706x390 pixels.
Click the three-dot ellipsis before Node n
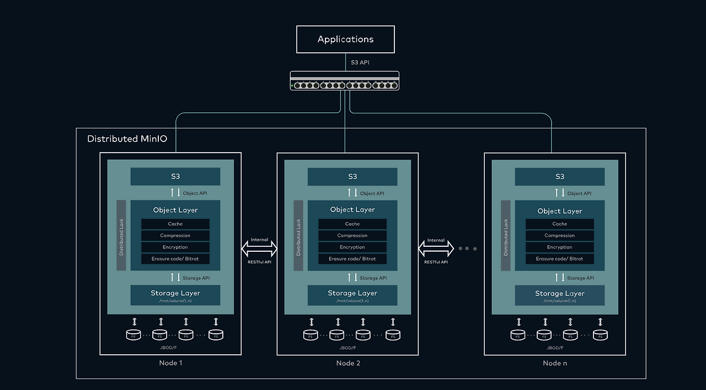[467, 248]
